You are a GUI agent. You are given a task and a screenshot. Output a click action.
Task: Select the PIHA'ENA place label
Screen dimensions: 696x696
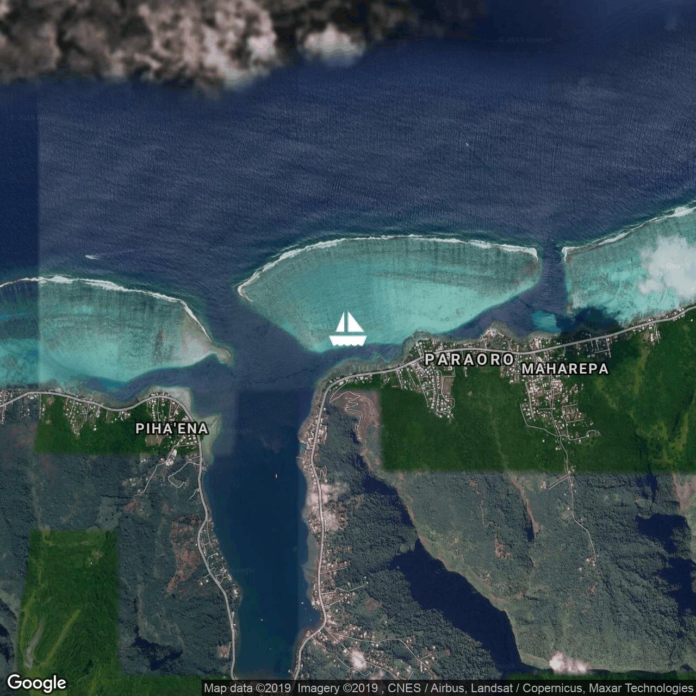click(x=172, y=429)
